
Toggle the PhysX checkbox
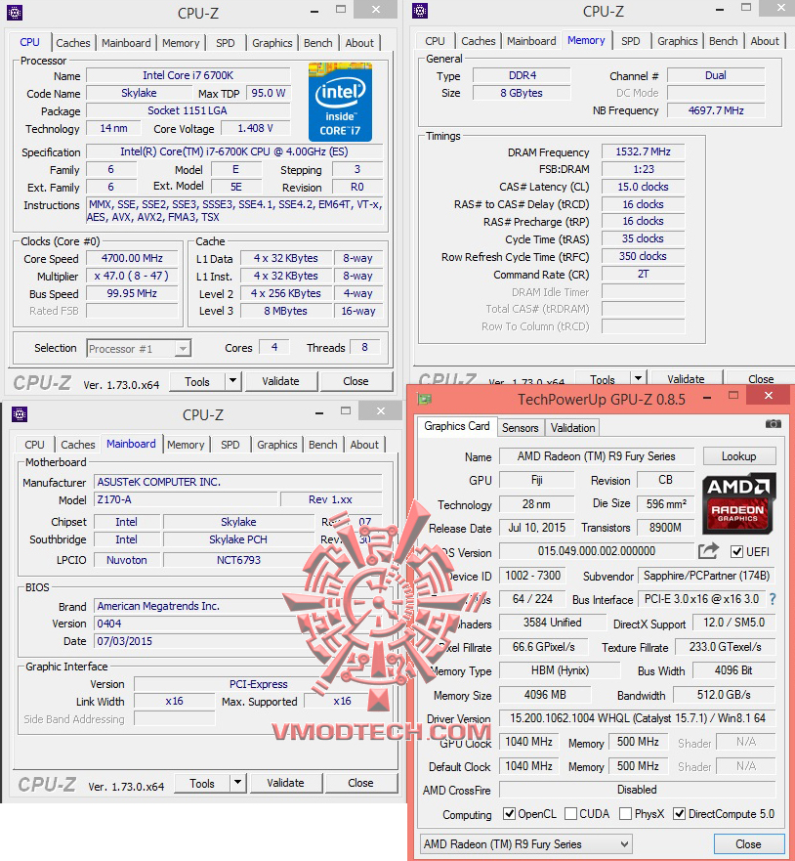[x=625, y=813]
